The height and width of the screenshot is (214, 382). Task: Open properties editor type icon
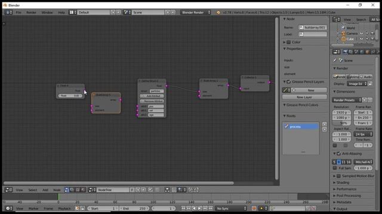tap(337, 52)
